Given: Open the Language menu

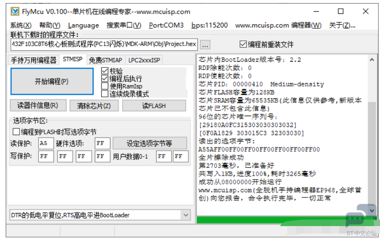Looking at the screenshot, I should (83, 25).
